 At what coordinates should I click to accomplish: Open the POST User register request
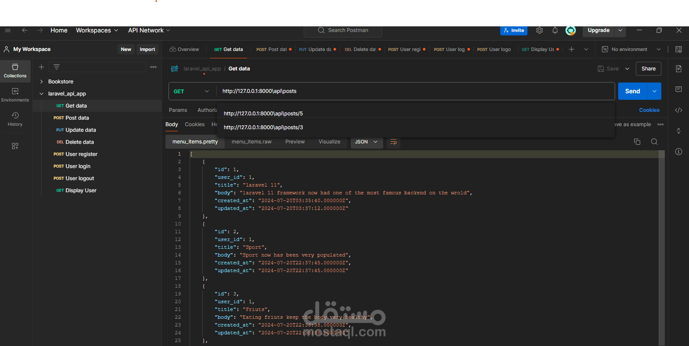click(97, 154)
